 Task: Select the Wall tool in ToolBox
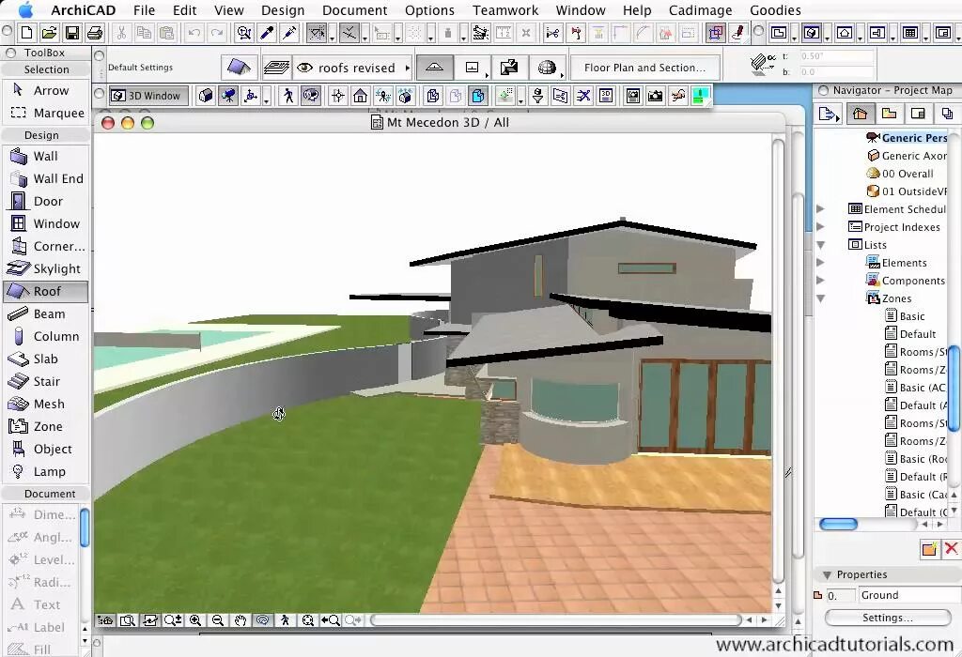point(45,157)
